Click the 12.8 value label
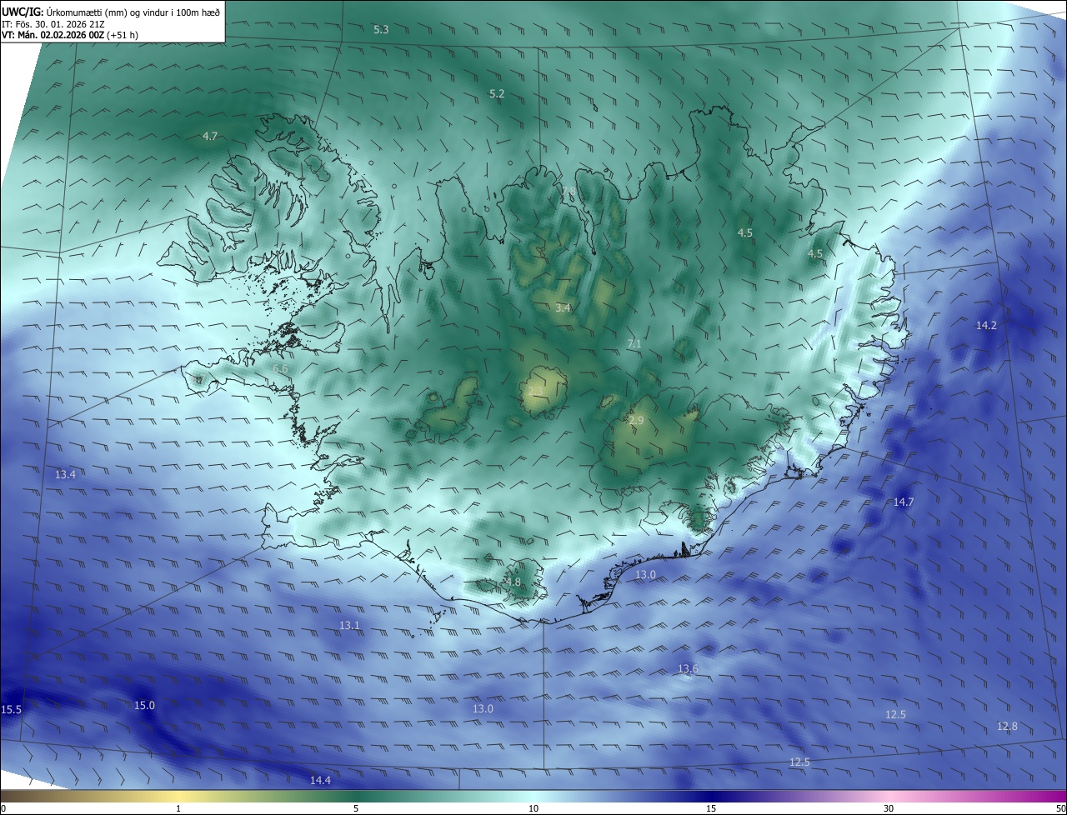This screenshot has width=1067, height=815. [1007, 726]
